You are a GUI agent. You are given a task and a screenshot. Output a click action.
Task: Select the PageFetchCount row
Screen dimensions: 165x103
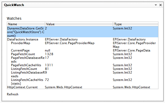tap(83, 54)
